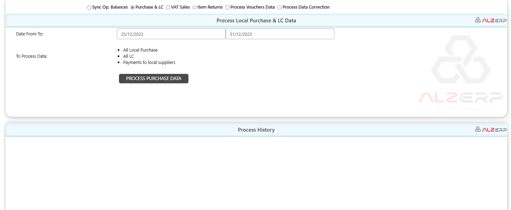
Task: Select the Purchase & LC option
Action: 132,7
